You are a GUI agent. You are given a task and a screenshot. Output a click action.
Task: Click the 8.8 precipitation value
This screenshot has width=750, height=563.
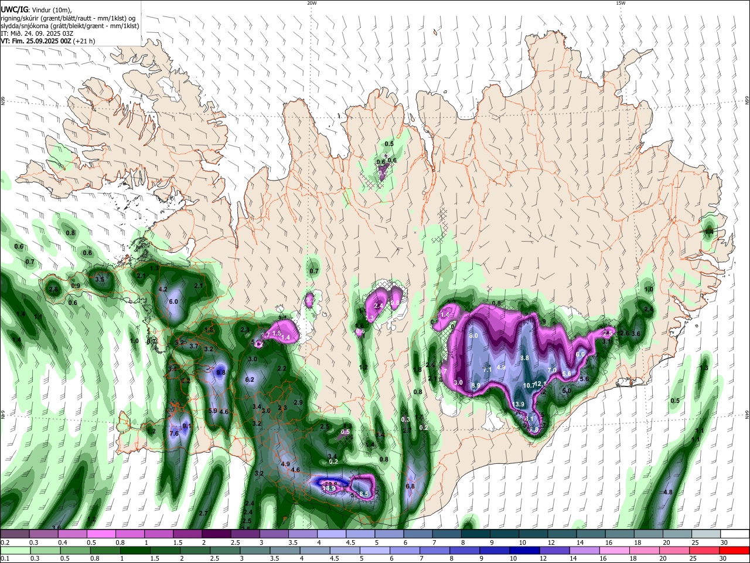[524, 358]
